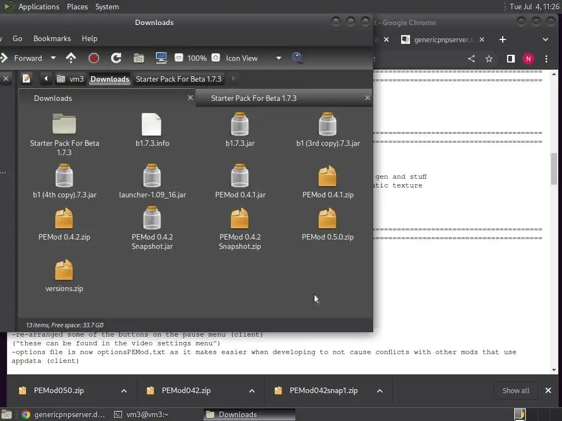Click Show all downloads button
Screen dimensions: 562x421
[x=516, y=390]
